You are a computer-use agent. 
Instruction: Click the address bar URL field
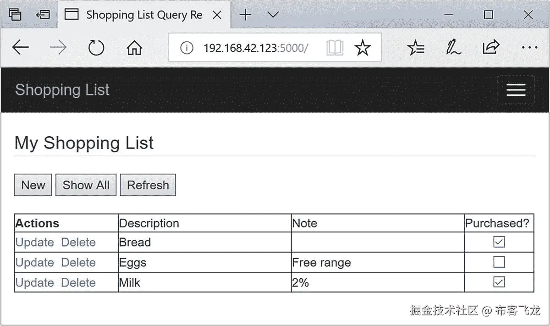[256, 48]
